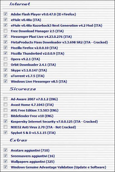Viewport: 115px width, 172px height.
Task: Uncheck the Windows Genuine Advantage Validation checkbox
Action: click(5, 167)
